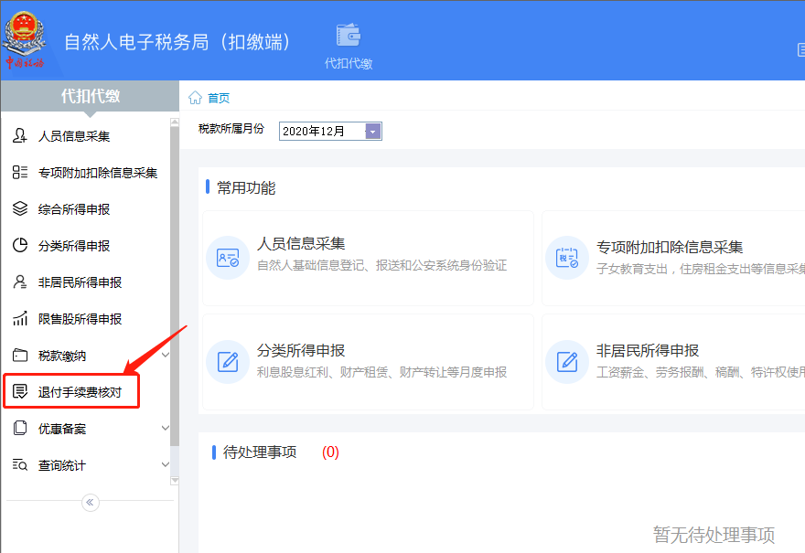Click the 税款所属月份 label

[x=231, y=129]
